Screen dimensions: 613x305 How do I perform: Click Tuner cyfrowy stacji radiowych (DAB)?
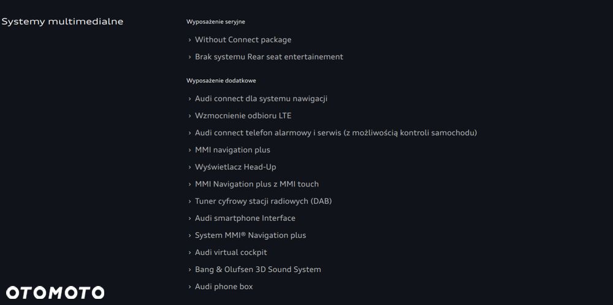coord(263,201)
